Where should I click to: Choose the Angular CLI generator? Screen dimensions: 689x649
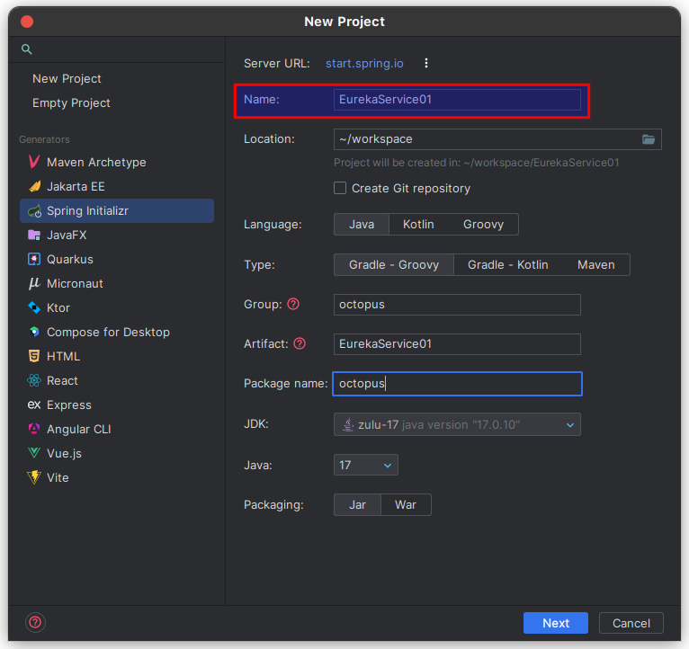tap(117, 429)
